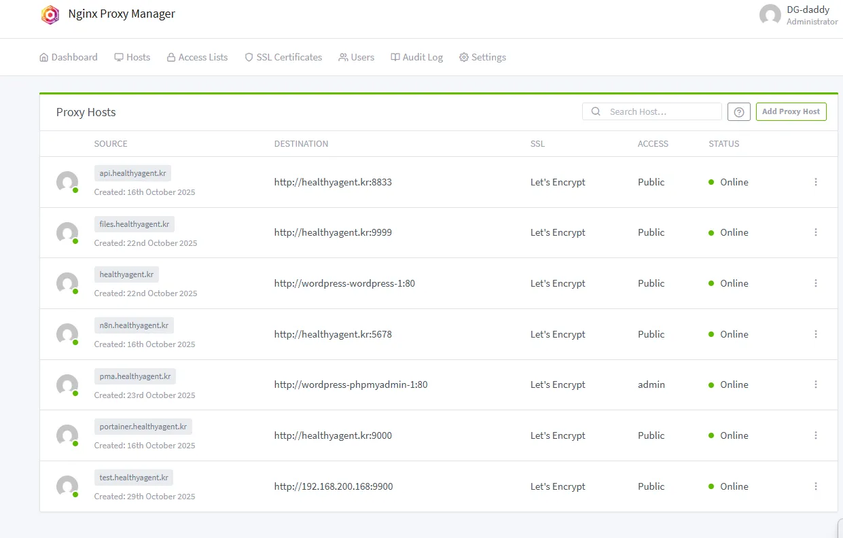Click the Nginx Proxy Manager title link

pyautogui.click(x=122, y=14)
